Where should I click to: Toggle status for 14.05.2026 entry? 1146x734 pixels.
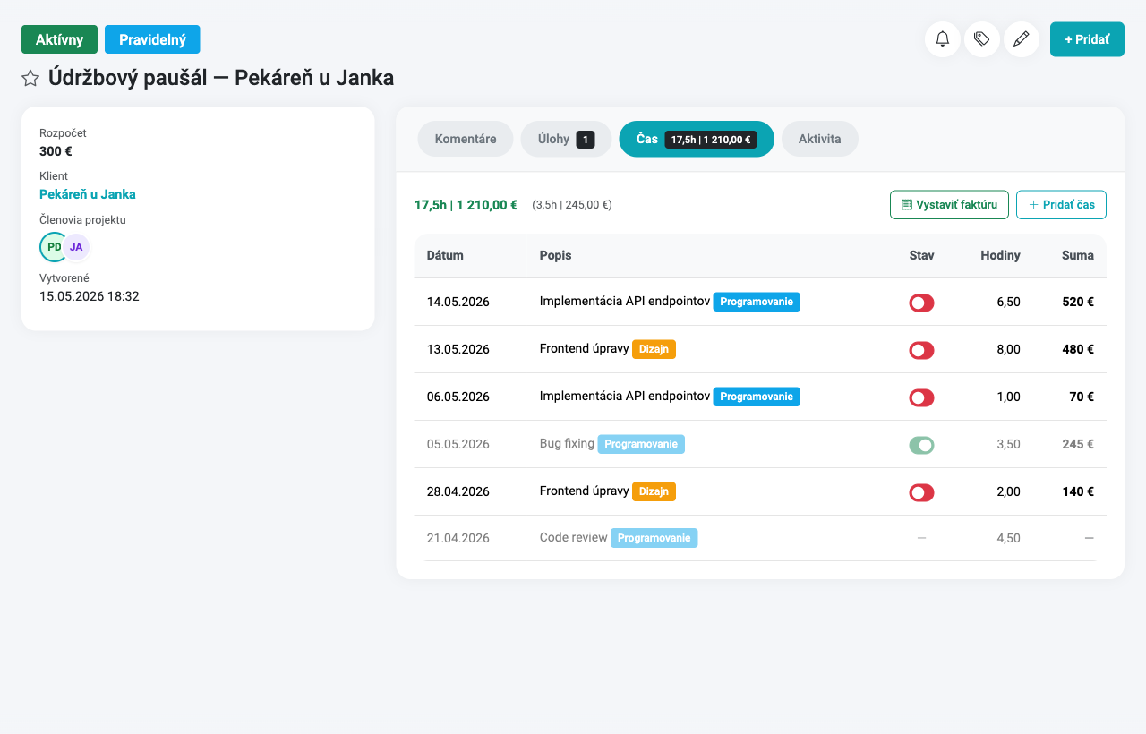point(921,303)
